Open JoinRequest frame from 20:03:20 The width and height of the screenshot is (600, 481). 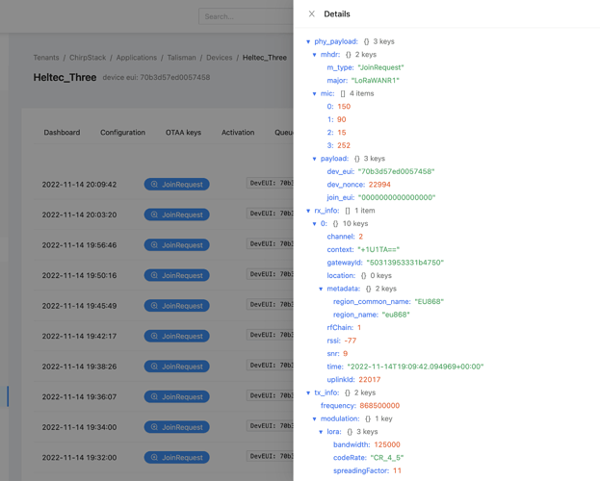(177, 215)
